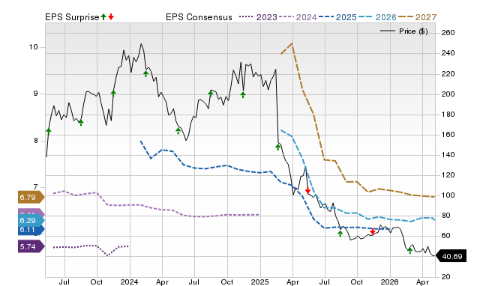
Task: Click the 260 label on the price axis
Action: 448,33
